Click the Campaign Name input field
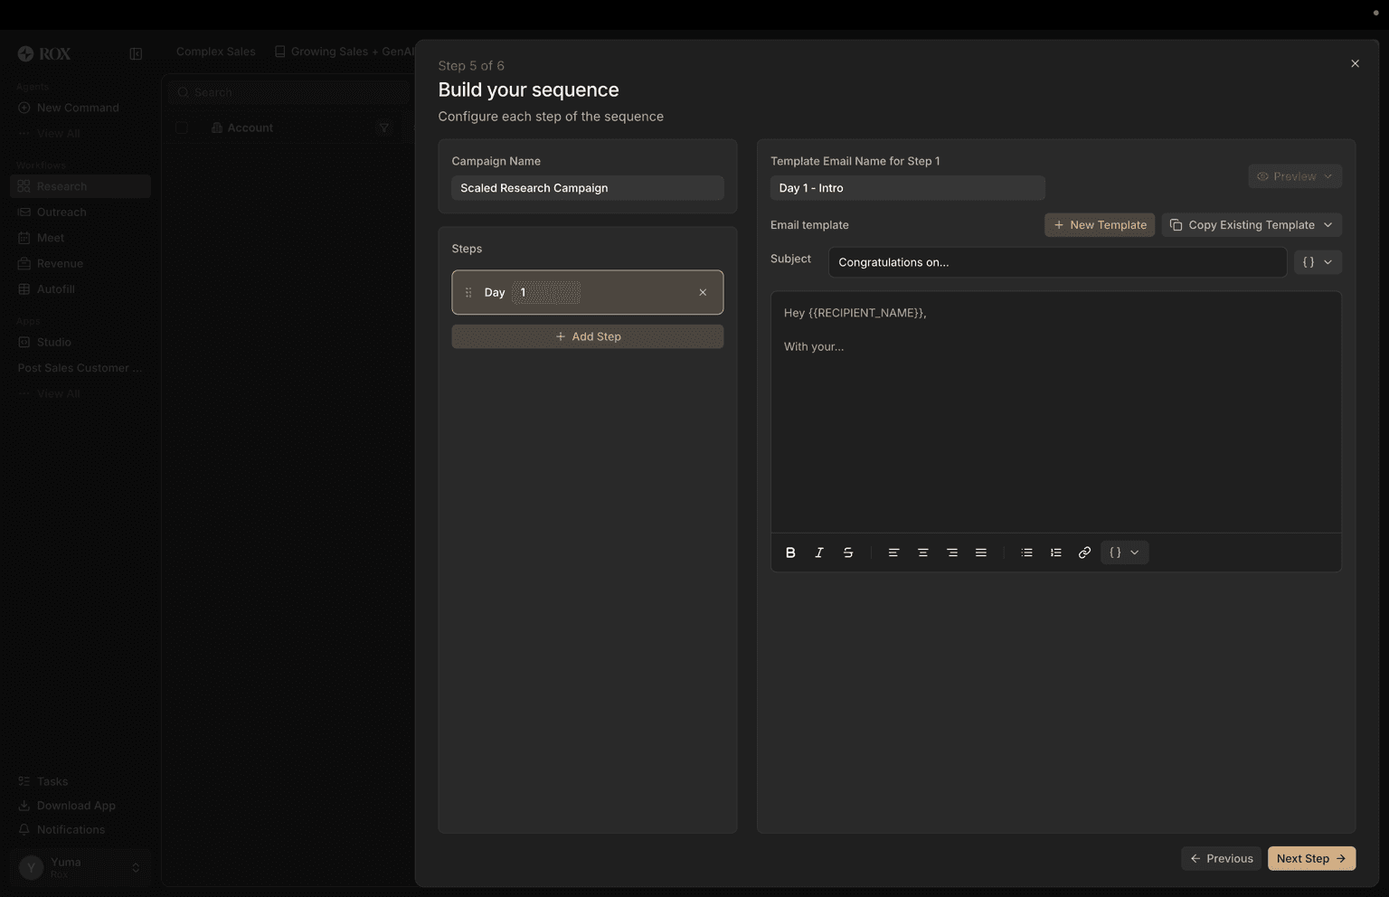This screenshot has width=1389, height=897. pos(587,187)
